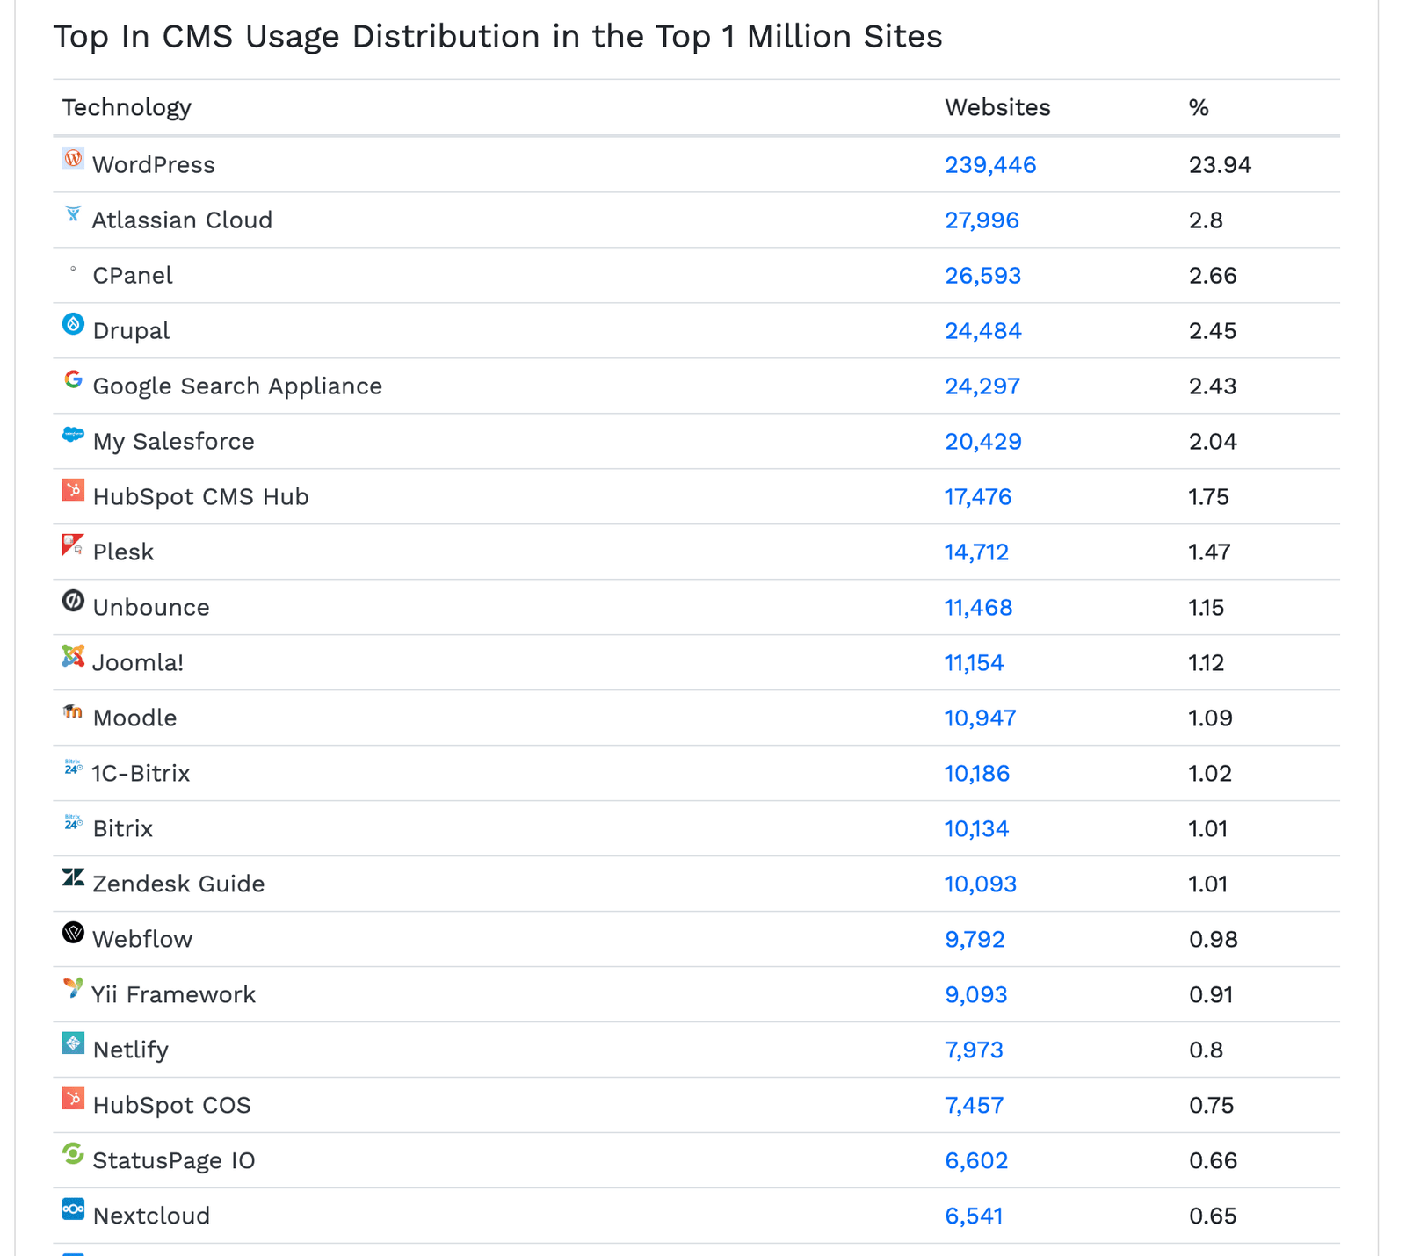The width and height of the screenshot is (1406, 1256).
Task: Click the CMS Usage Distribution heading
Action: click(497, 37)
